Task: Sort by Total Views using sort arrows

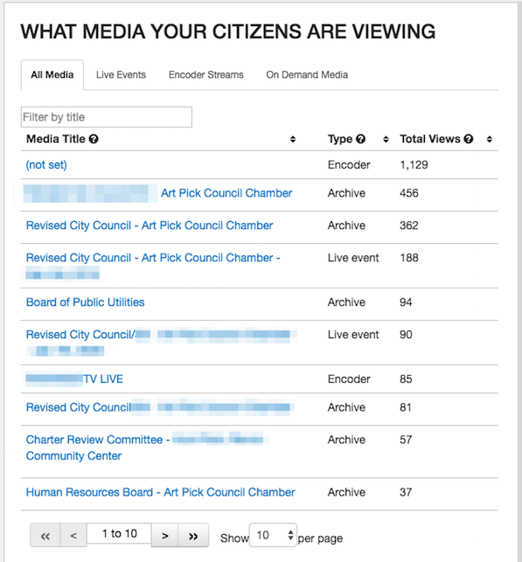Action: (x=490, y=139)
